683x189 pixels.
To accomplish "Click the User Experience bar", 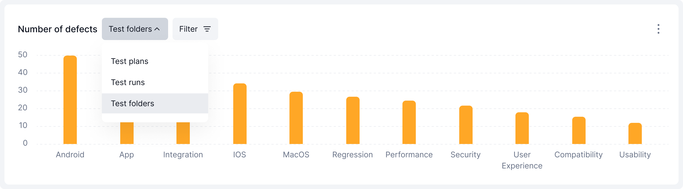I will (x=522, y=128).
